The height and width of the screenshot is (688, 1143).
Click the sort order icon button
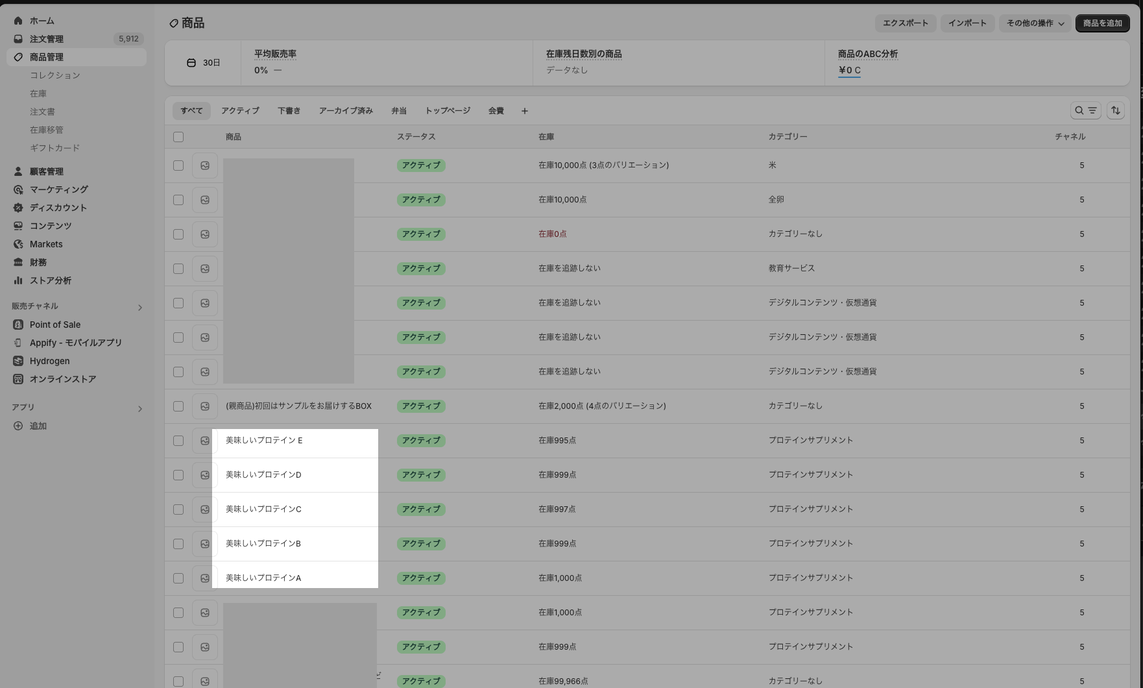click(x=1116, y=110)
